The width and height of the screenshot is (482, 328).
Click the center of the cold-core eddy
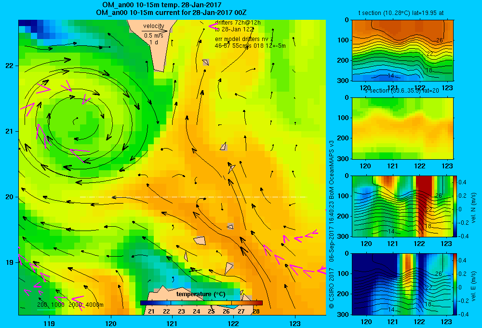tap(75, 121)
